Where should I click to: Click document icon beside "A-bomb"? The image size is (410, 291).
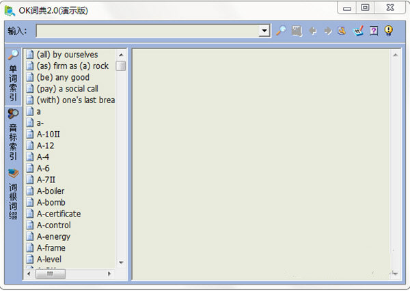point(30,202)
